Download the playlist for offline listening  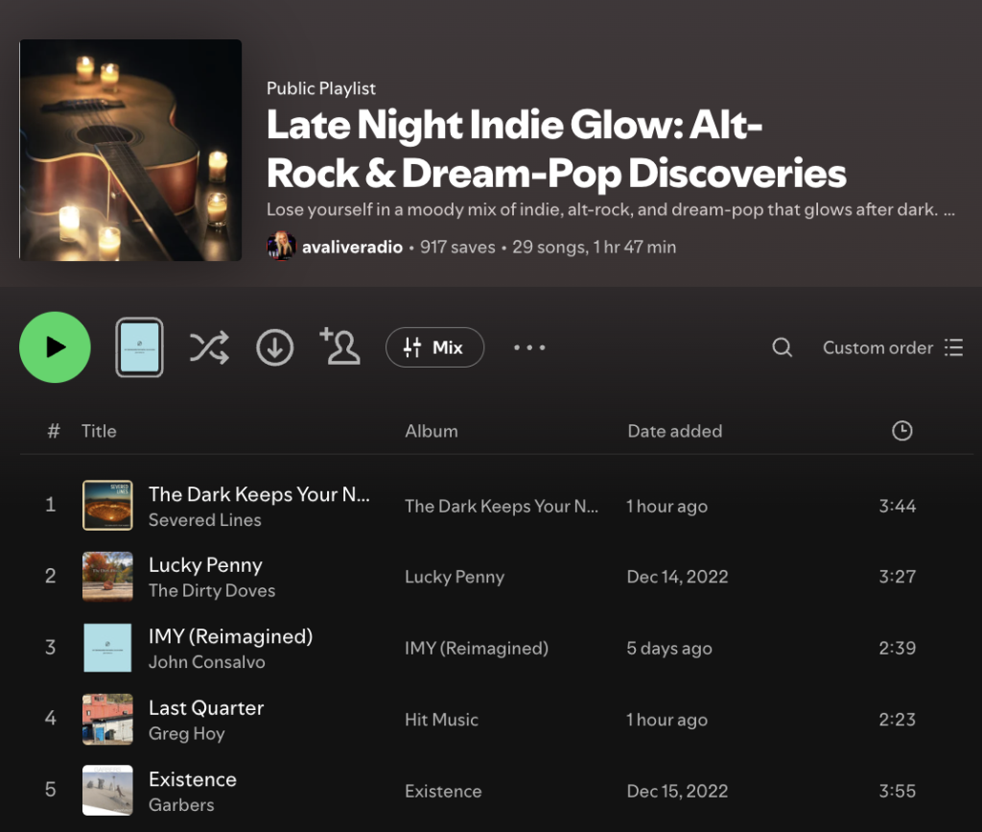274,347
